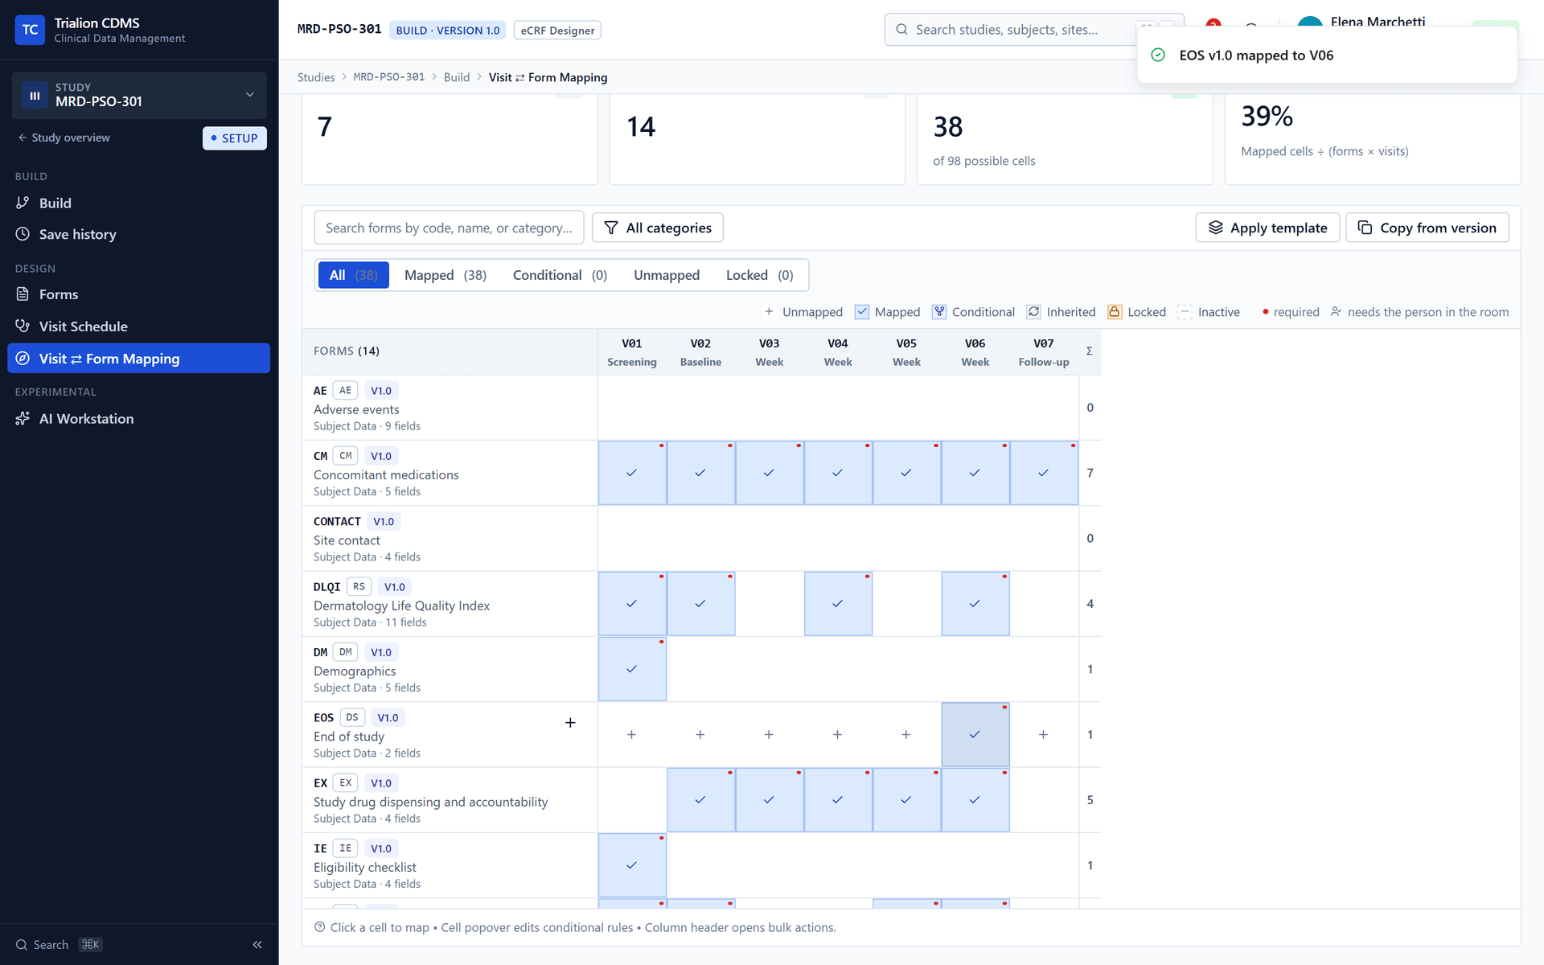1544x965 pixels.
Task: Toggle DLQI mapping at V04 Week
Action: coord(838,604)
